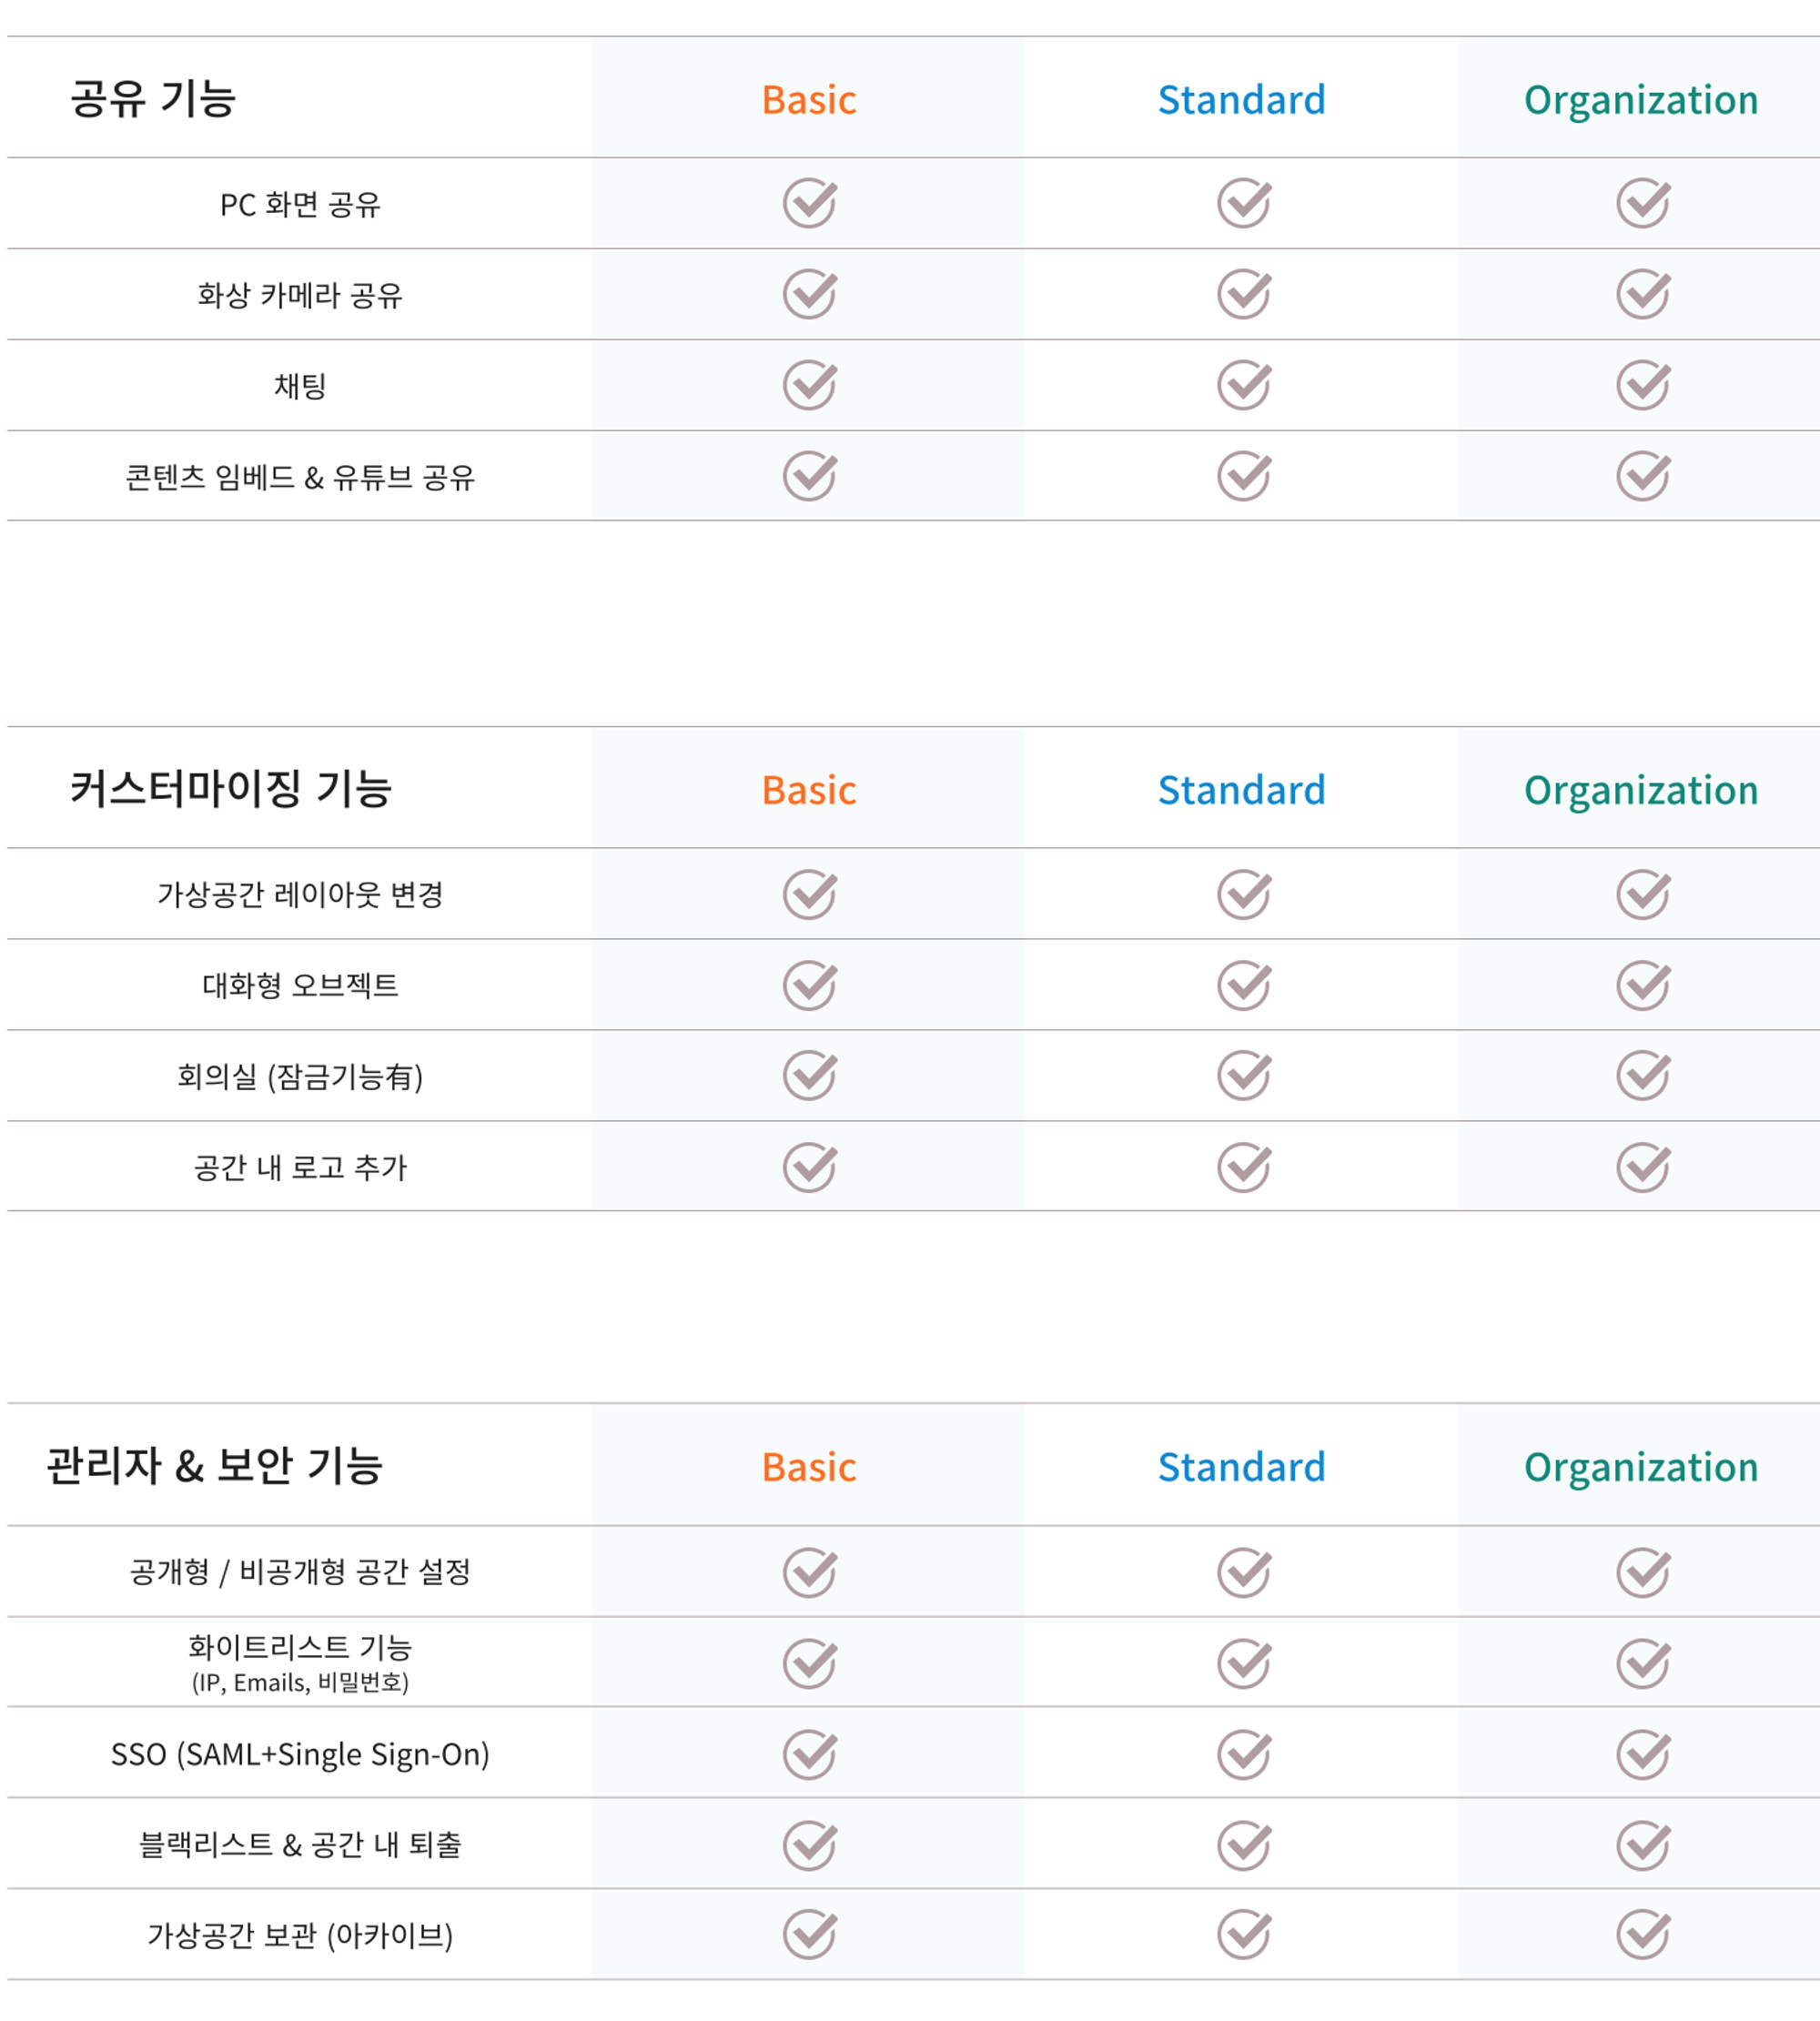Select Organization header in 관리자 & 보안 기능 table

(1641, 1468)
